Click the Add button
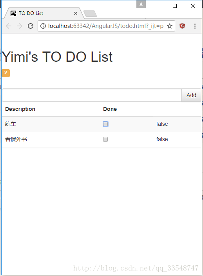The image size is (203, 276). point(191,95)
